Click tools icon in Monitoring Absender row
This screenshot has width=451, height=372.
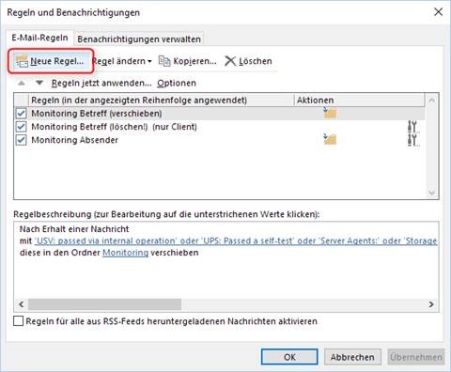point(412,140)
